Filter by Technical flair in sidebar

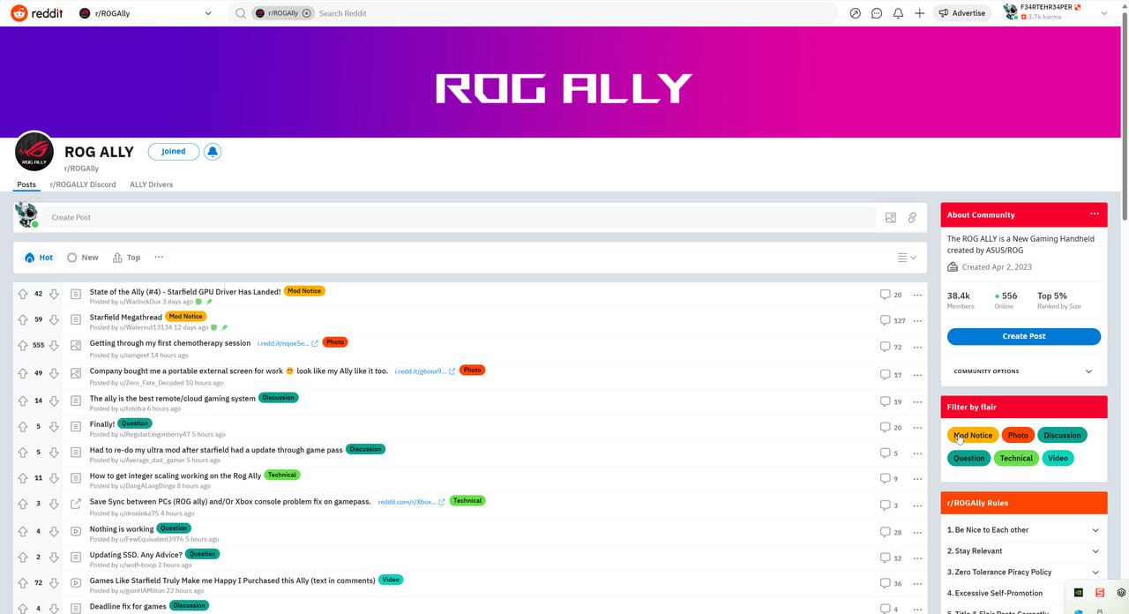pyautogui.click(x=1016, y=458)
